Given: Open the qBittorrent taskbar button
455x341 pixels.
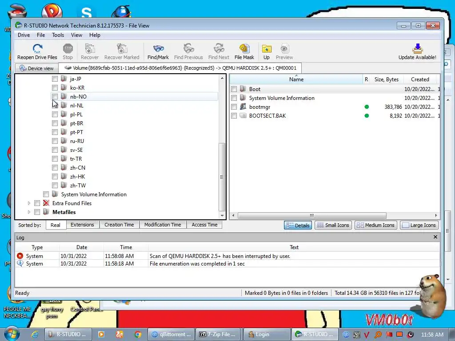Looking at the screenshot, I should point(171,334).
